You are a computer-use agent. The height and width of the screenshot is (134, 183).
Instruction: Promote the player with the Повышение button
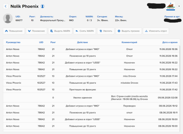click(x=14, y=31)
